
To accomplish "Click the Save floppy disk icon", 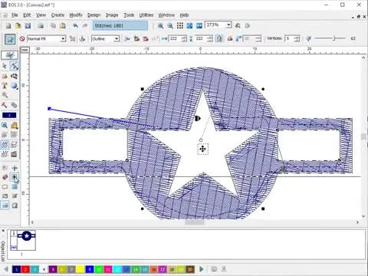I will point(28,26).
